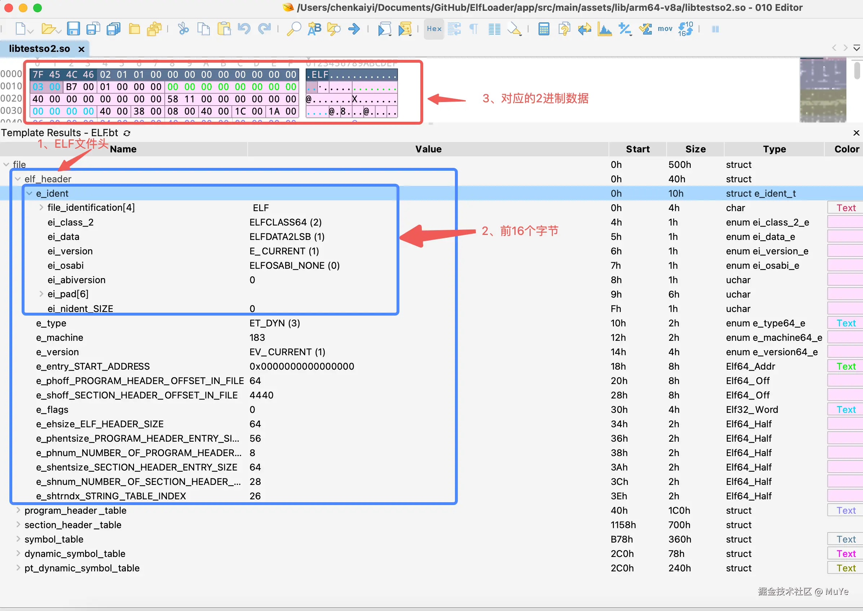
Task: Open the mov disassembler tool
Action: (x=665, y=29)
